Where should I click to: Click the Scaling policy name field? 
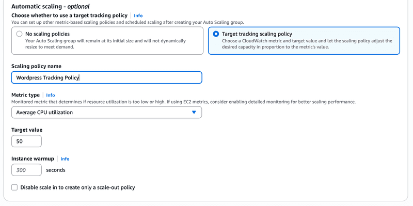[107, 77]
